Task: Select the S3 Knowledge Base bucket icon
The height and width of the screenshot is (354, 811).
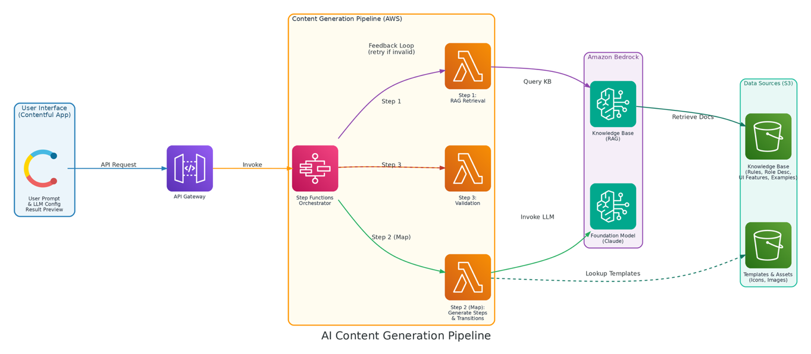Action: point(768,137)
